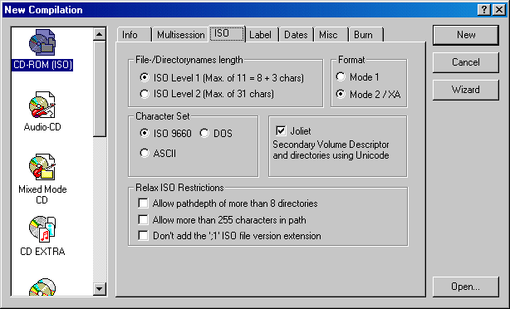Click the compilation list scroll up arrow
The height and width of the screenshot is (309, 510).
coord(100,34)
